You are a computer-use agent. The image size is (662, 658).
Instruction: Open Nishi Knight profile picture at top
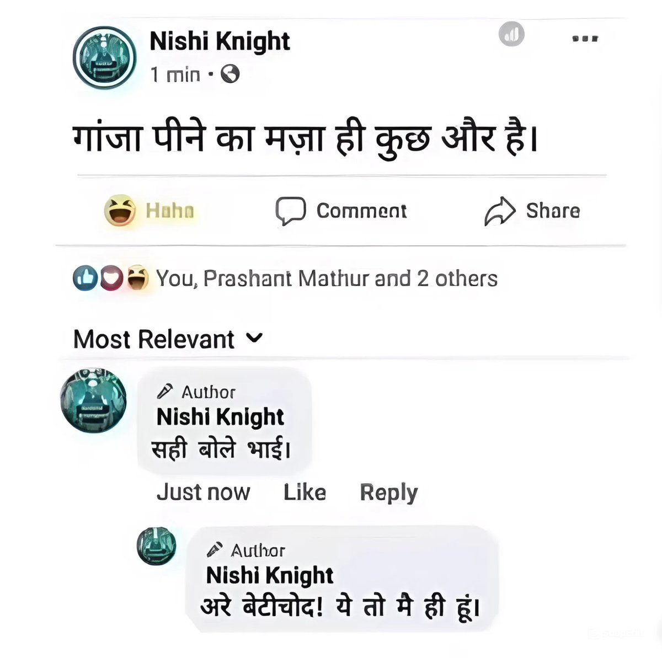point(105,57)
